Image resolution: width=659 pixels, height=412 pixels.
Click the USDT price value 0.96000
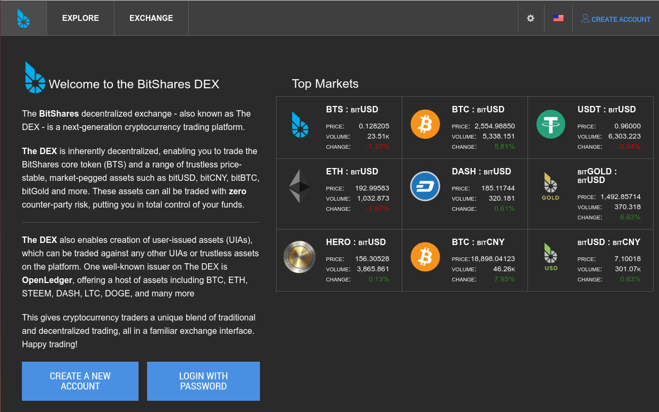click(x=627, y=126)
